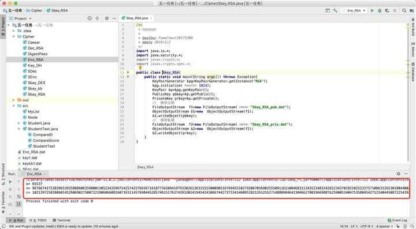Toggle Project tool window sidebar button
Image resolution: width=416 pixels, height=229 pixels.
(3, 27)
